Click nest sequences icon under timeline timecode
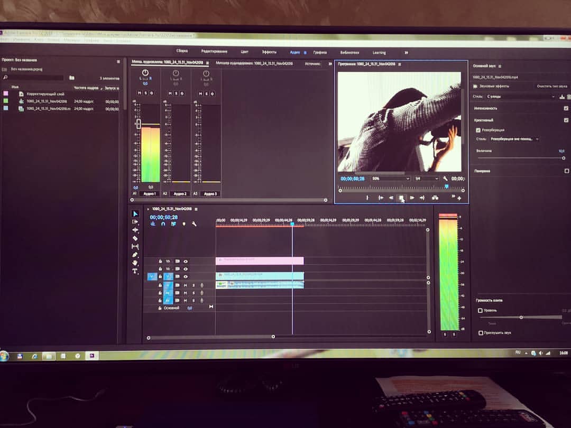This screenshot has width=571, height=428. 153,224
